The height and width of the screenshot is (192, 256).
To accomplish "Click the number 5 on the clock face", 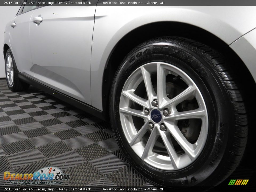I will [x=49, y=169].
